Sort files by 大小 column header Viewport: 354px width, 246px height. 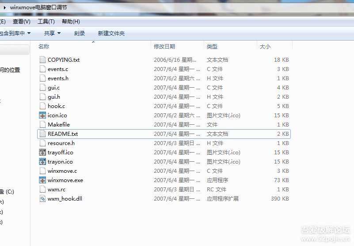pyautogui.click(x=265, y=46)
